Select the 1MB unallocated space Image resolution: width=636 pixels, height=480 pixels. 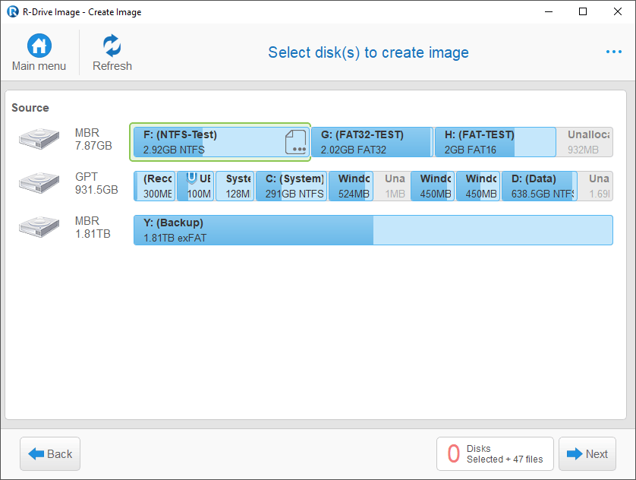[x=392, y=186]
